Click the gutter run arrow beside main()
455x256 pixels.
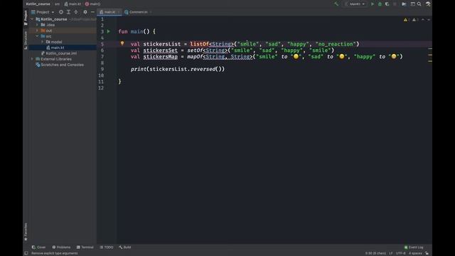(109, 31)
